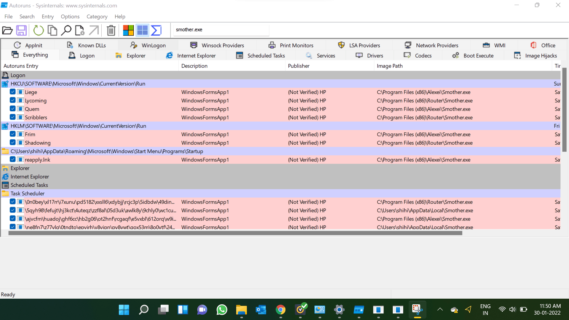569x320 pixels.
Task: Uncheck the Liege autorun entry checkbox
Action: pyautogui.click(x=13, y=92)
